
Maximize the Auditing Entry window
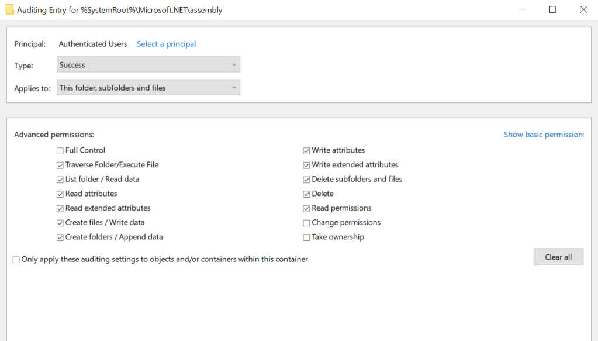(x=552, y=9)
